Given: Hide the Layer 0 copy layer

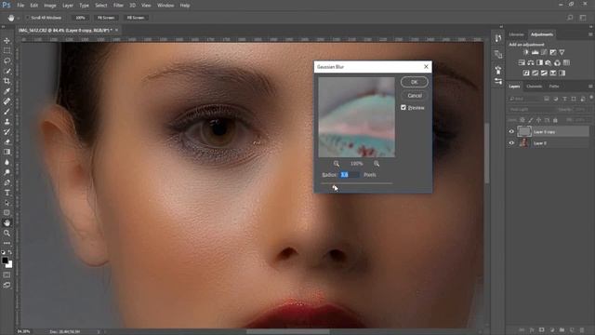Looking at the screenshot, I should click(x=511, y=131).
